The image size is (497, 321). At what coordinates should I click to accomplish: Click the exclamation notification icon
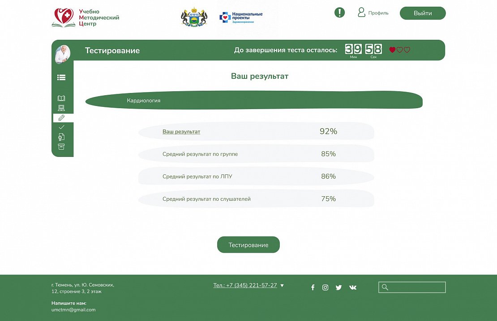click(339, 13)
